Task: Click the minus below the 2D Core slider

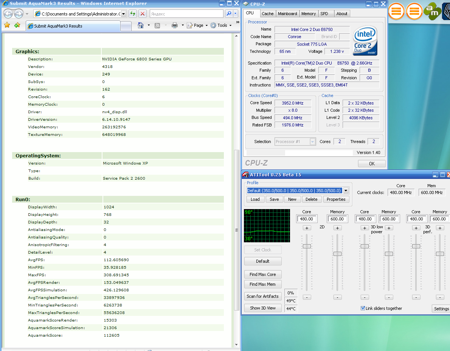Action: point(307,297)
